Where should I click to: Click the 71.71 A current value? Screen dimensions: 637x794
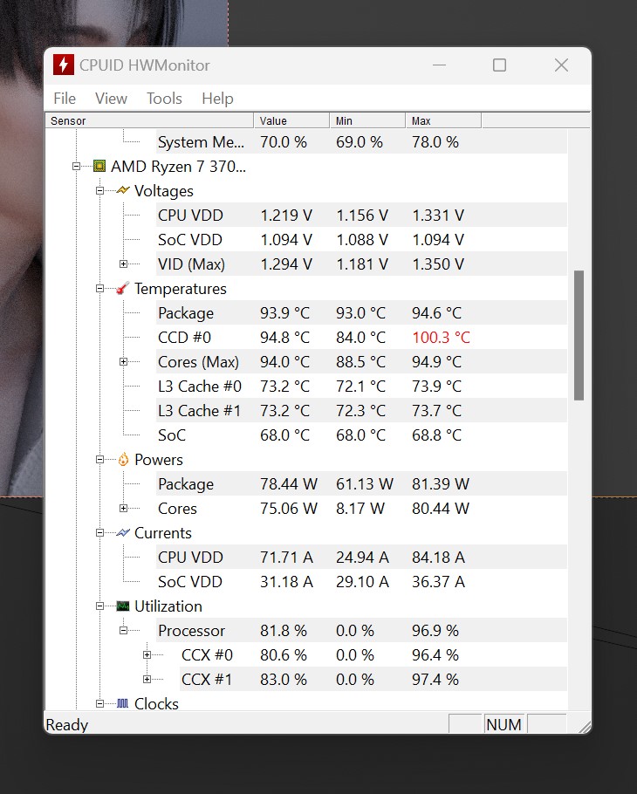286,557
